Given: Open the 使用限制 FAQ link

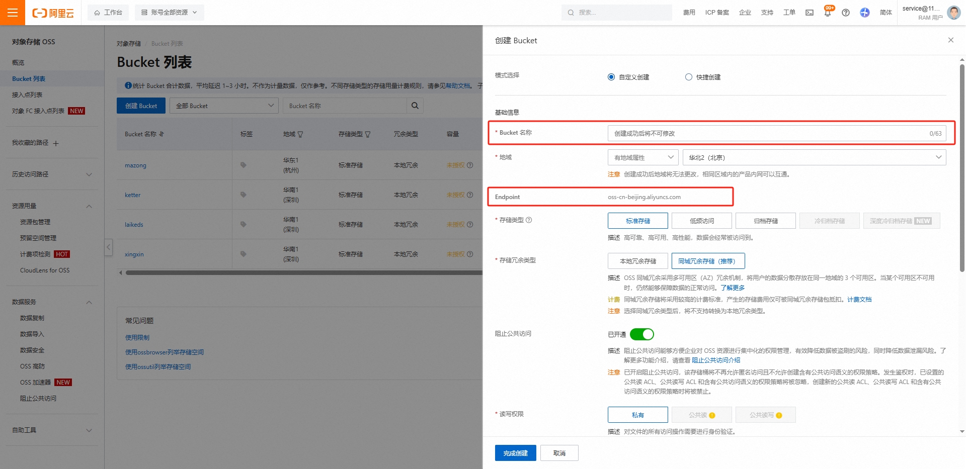Looking at the screenshot, I should 137,337.
